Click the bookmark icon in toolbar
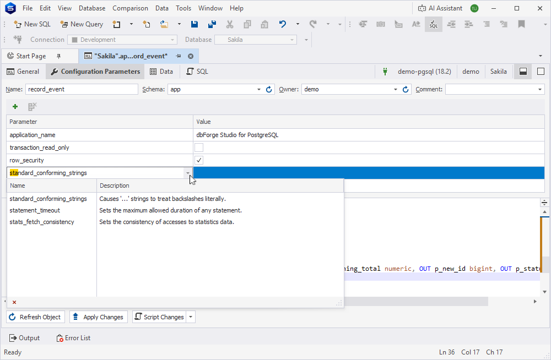 point(521,24)
